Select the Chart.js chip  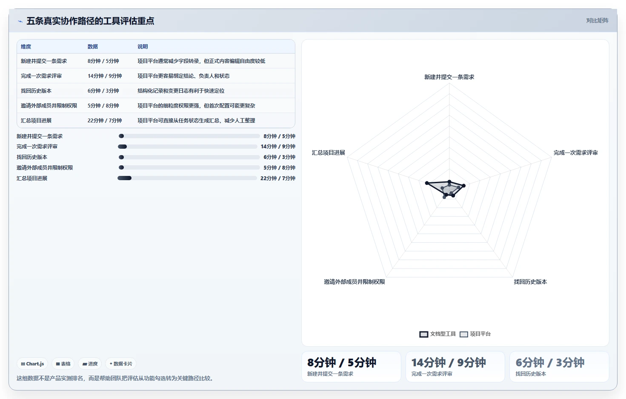32,364
